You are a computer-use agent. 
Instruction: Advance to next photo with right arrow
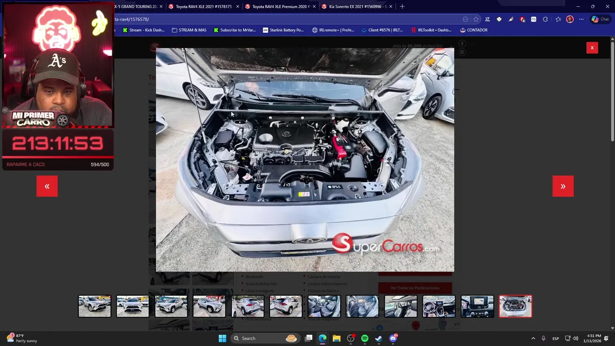563,186
